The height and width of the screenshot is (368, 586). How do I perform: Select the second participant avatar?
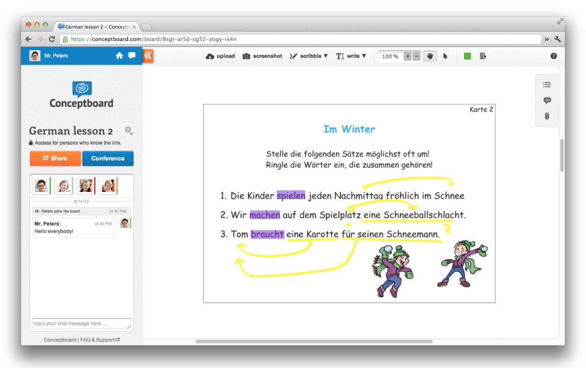coord(64,186)
